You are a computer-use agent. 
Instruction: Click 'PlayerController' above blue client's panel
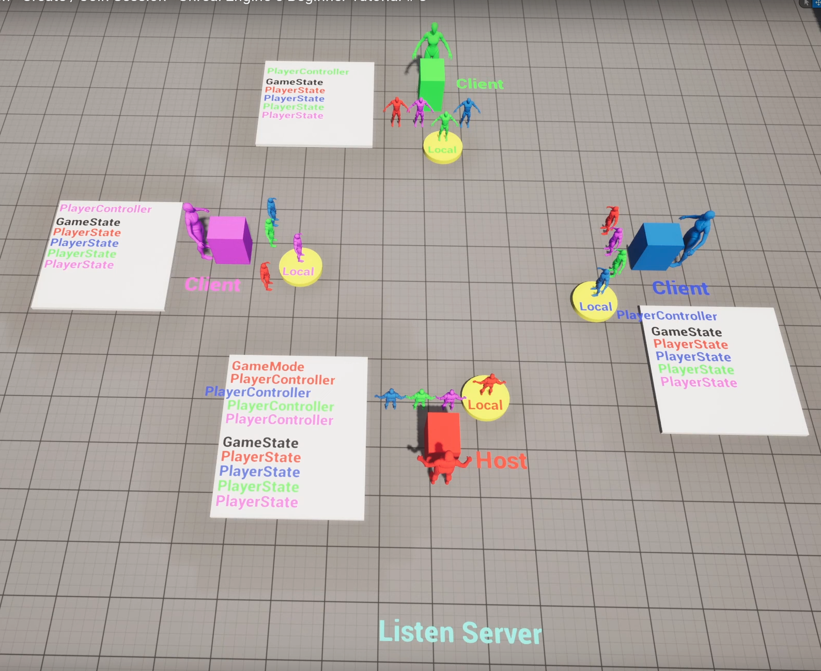[667, 316]
